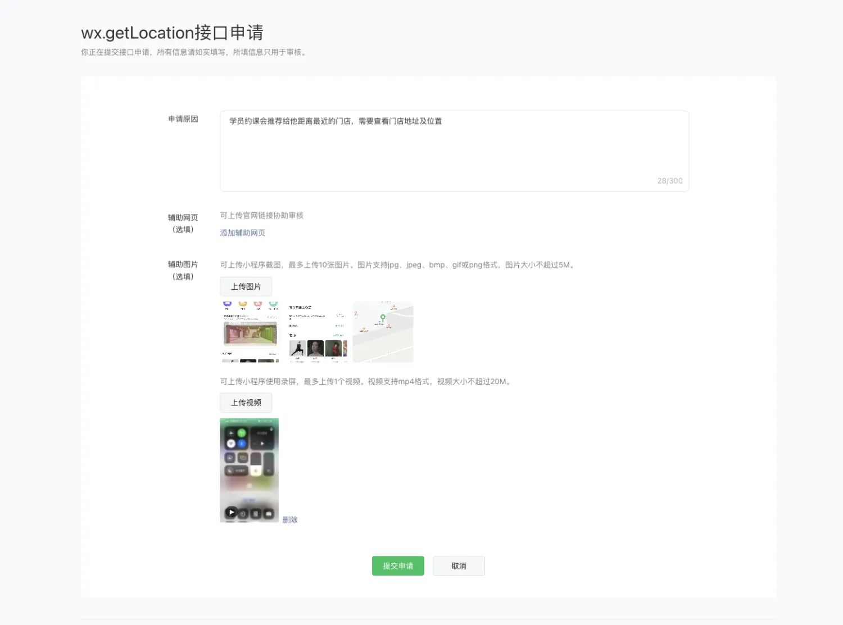Open the store detail screenshot thumbnail
Viewport: 843px width, 625px height.
coord(316,331)
